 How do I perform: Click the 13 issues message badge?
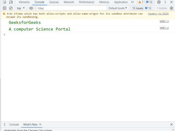(x=149, y=2)
